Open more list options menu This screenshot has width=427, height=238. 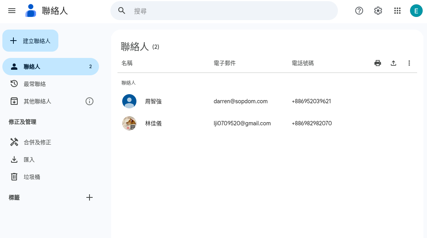[409, 63]
